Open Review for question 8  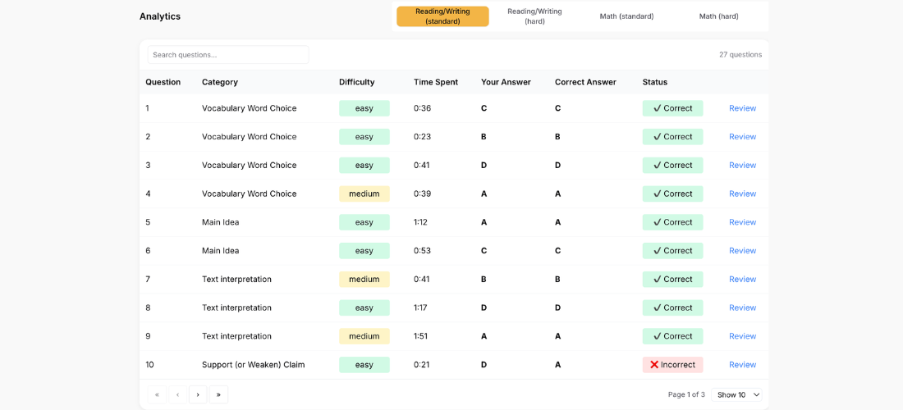coord(742,307)
